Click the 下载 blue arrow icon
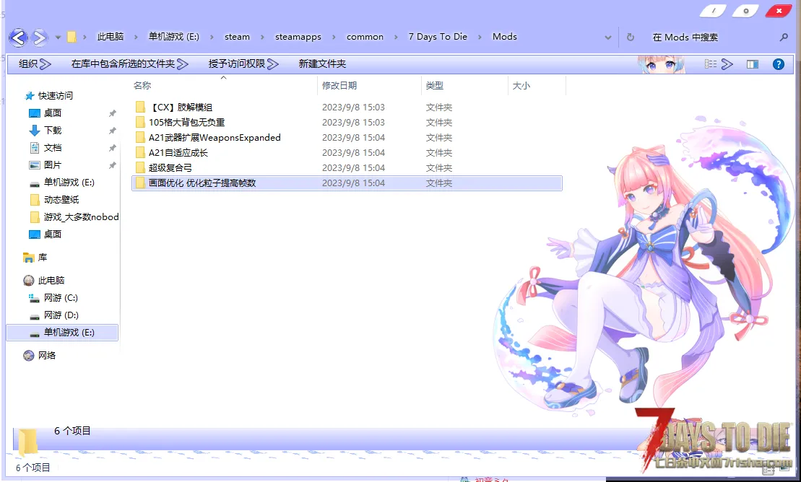 (x=34, y=131)
